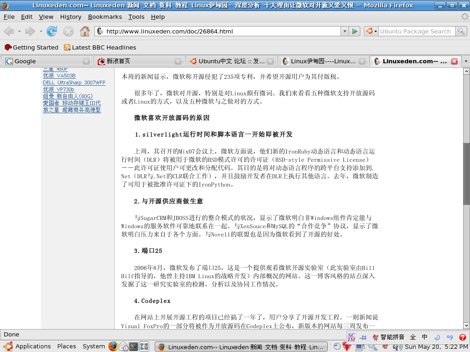Launch Firefox from the bottom panel
Image resolution: width=470 pixels, height=352 pixels.
[x=113, y=346]
